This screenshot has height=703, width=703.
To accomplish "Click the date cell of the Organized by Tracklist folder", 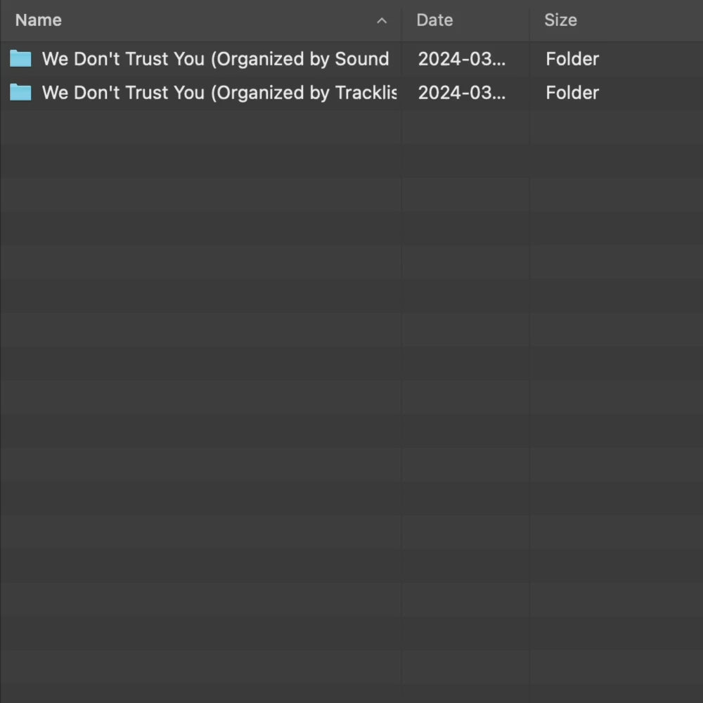I will (461, 92).
